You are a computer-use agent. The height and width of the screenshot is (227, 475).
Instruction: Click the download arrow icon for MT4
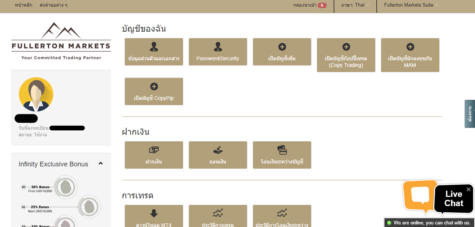pos(154,213)
